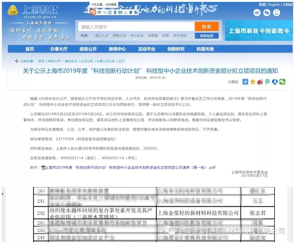Toggle Sogou punctuation mode
The width and height of the screenshot is (295, 244).
[104, 12]
